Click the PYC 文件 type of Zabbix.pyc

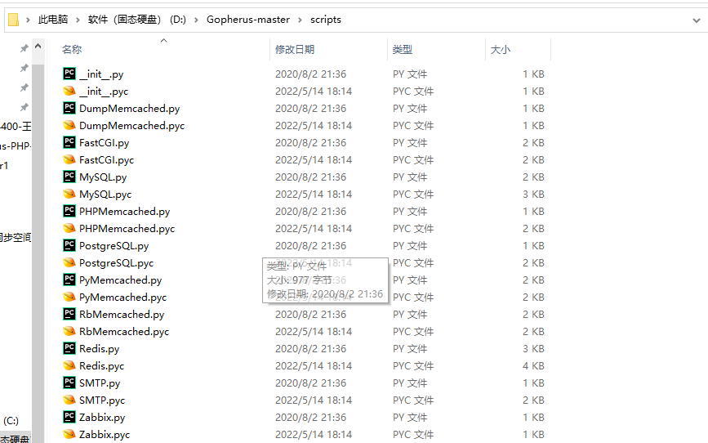413,434
